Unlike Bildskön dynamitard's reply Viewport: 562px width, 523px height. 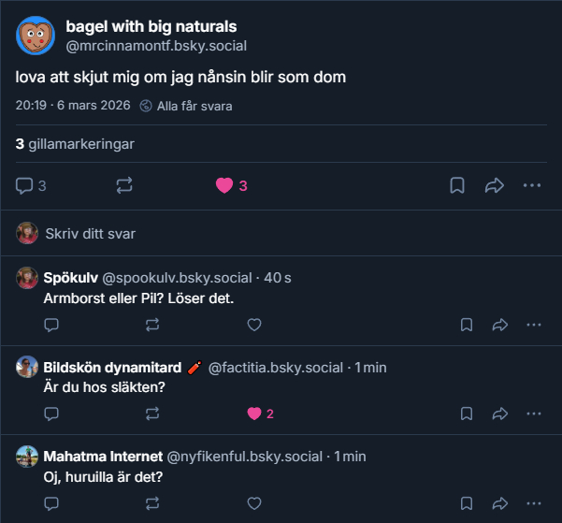coord(253,414)
